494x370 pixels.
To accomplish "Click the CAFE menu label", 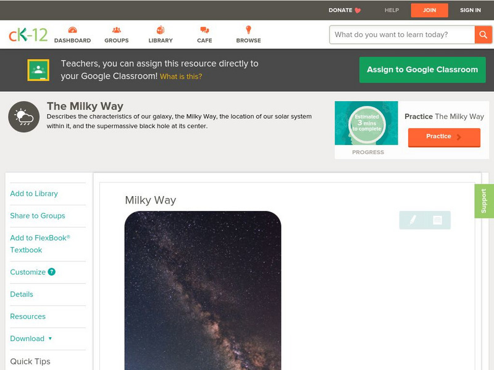I will 204,41.
